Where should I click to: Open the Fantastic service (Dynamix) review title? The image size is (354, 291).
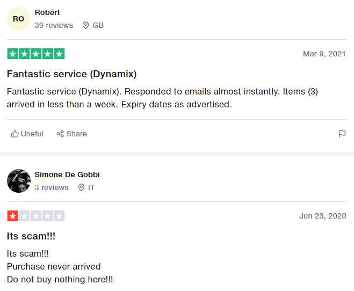(x=71, y=74)
